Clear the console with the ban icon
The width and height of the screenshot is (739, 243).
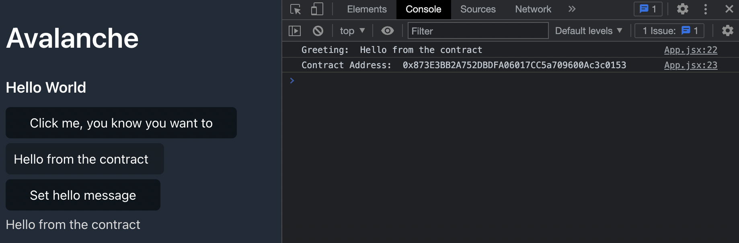tap(318, 31)
